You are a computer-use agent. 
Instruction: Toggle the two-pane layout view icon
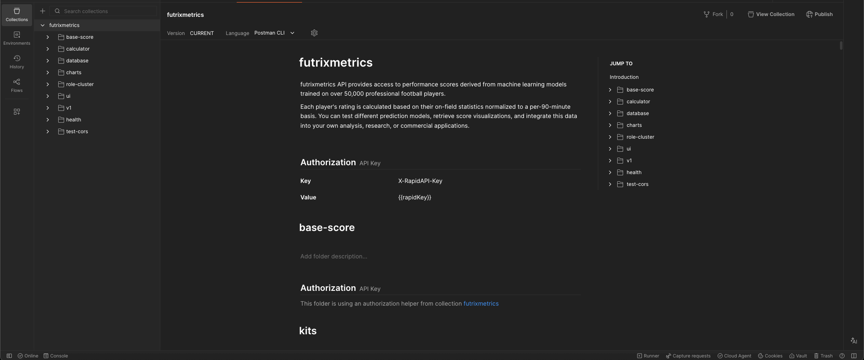pos(854,356)
